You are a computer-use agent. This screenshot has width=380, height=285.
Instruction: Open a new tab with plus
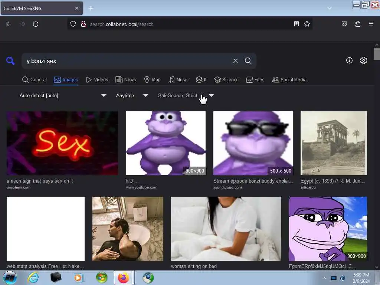click(x=91, y=9)
